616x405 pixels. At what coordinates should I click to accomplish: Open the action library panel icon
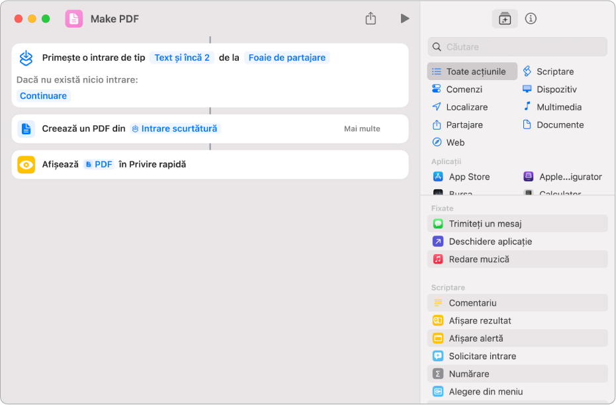504,19
